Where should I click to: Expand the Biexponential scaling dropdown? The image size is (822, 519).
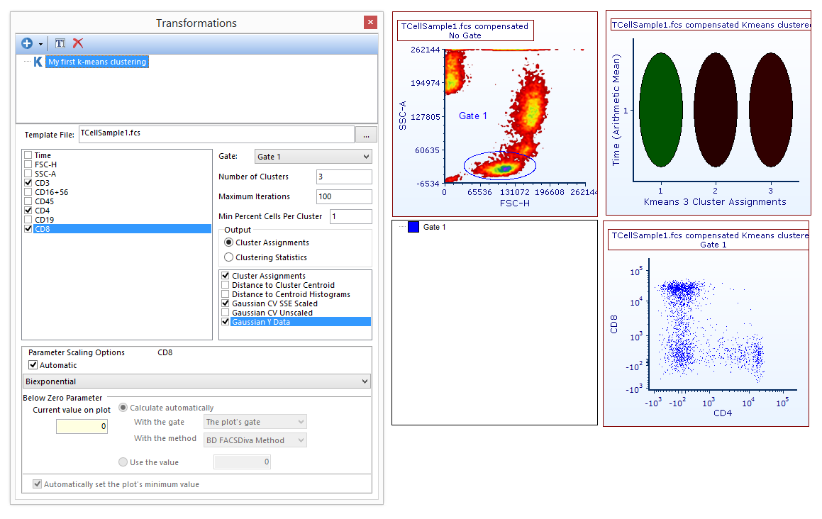click(x=196, y=381)
